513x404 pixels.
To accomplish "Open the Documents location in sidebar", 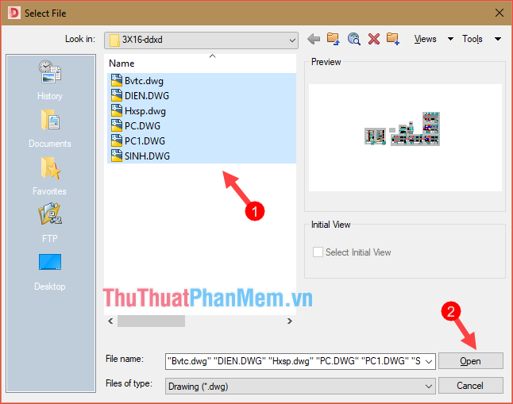I will [50, 129].
